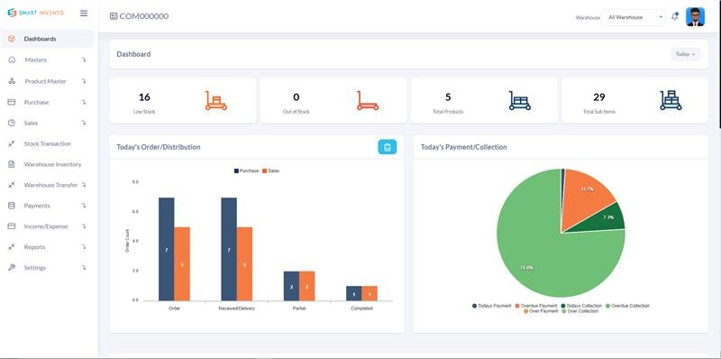Expand the Purchase submenu arrow
This screenshot has height=359, width=721.
[x=84, y=102]
